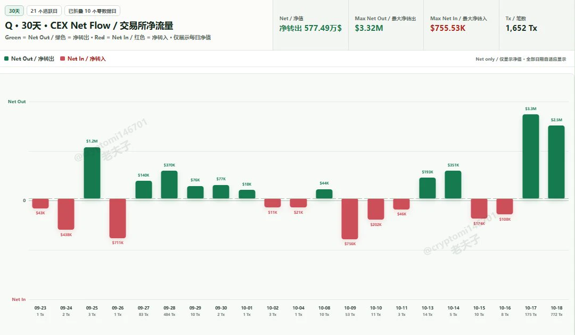Click the 53 Tx count under 10-09
Screen dimensions: 575x335
click(350, 314)
